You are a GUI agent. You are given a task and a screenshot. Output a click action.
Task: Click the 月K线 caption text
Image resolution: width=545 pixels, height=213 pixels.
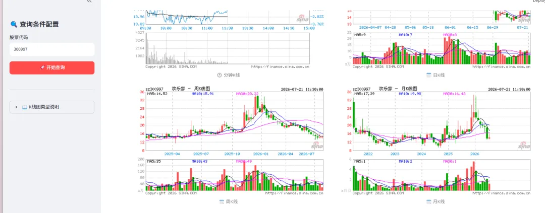pos(439,201)
